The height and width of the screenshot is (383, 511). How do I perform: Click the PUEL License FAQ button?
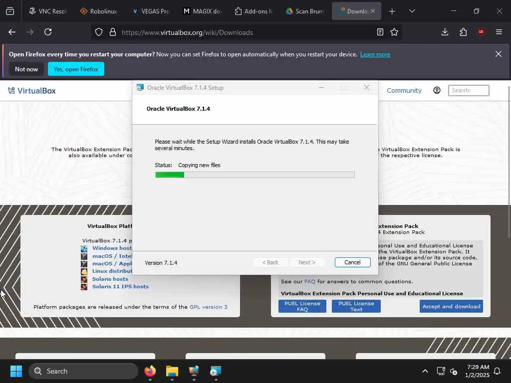click(302, 306)
